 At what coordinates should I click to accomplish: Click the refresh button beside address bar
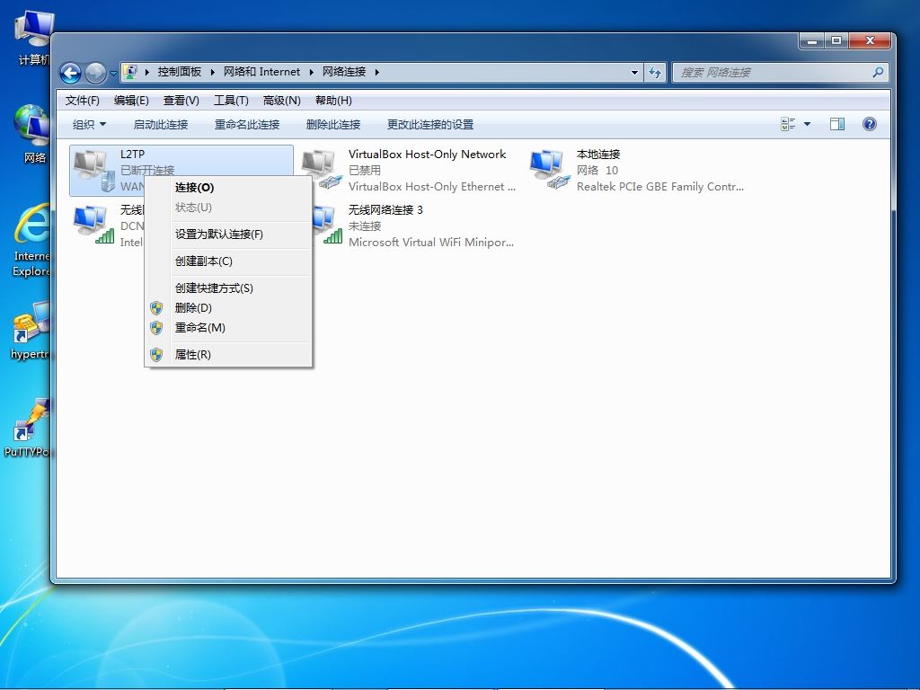pos(655,72)
